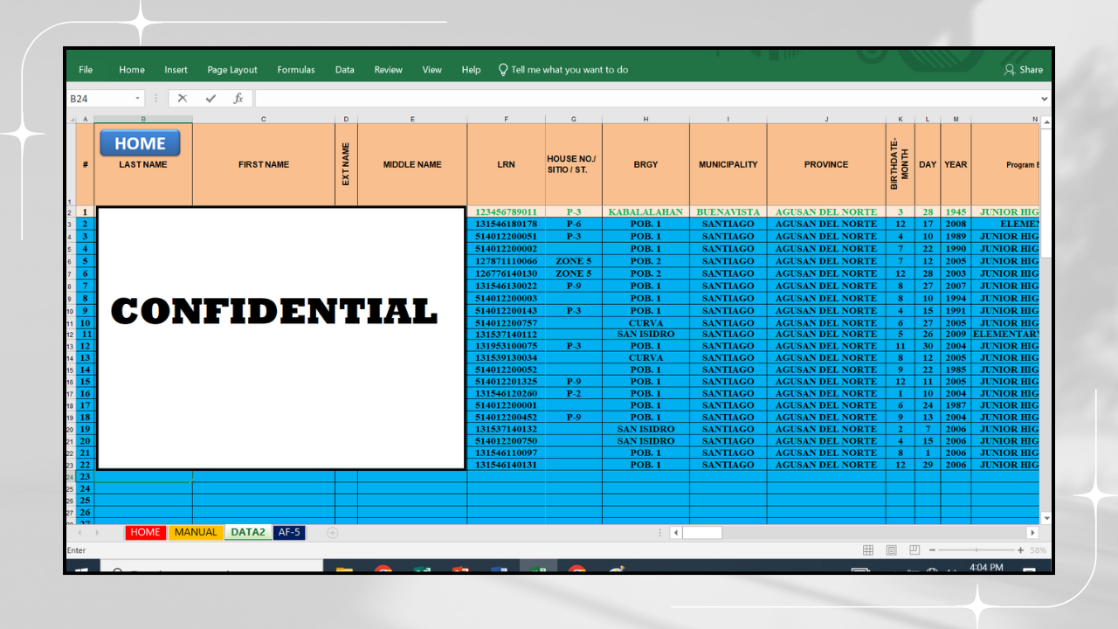Cancel the formula bar entry

[x=182, y=99]
